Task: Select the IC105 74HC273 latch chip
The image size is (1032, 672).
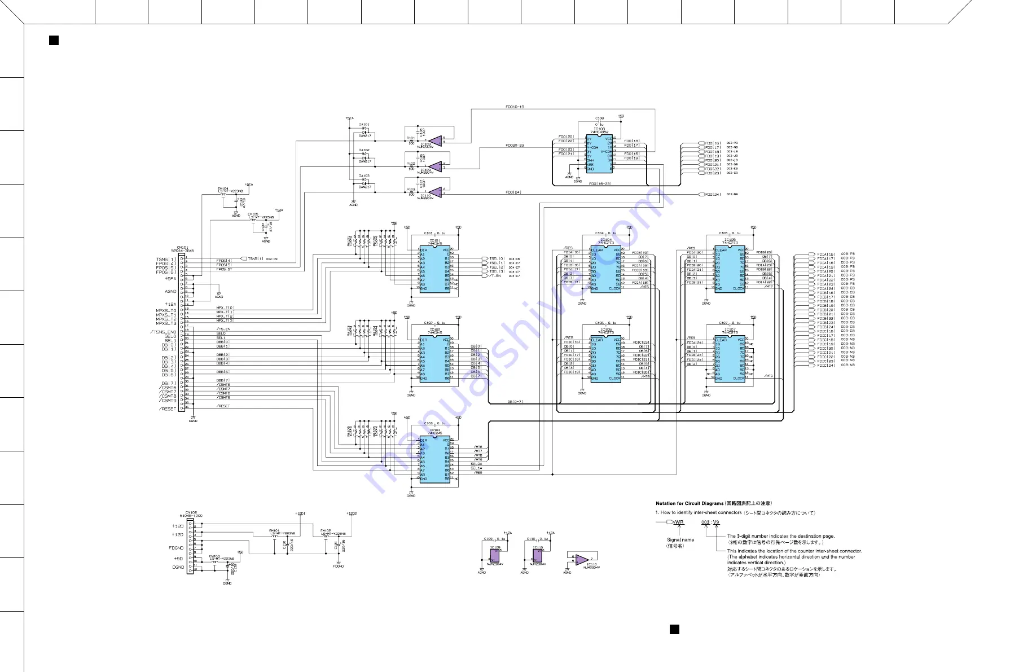Action: tap(730, 269)
